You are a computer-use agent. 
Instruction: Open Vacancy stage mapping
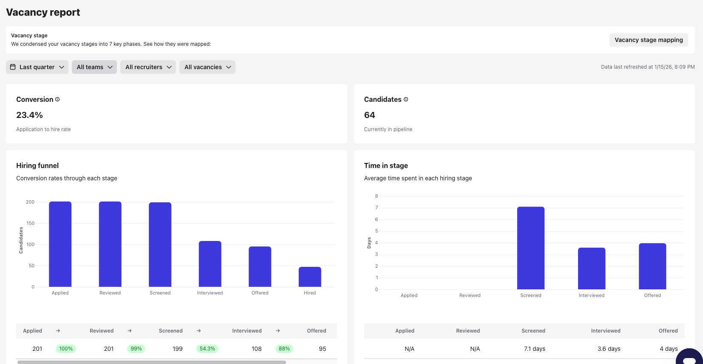pos(648,40)
